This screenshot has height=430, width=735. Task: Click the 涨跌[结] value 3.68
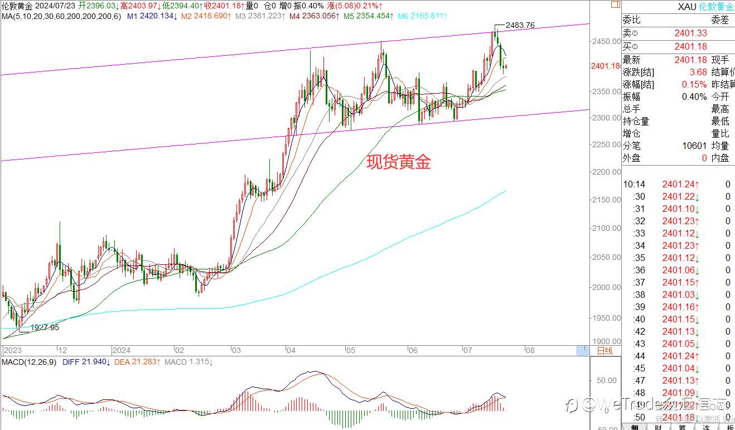click(x=698, y=72)
